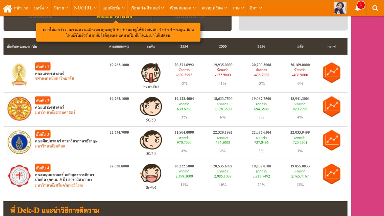Expand the บอร์ด dropdown menu
Image resolution: width=384 pixels, height=216 pixels.
41,8
